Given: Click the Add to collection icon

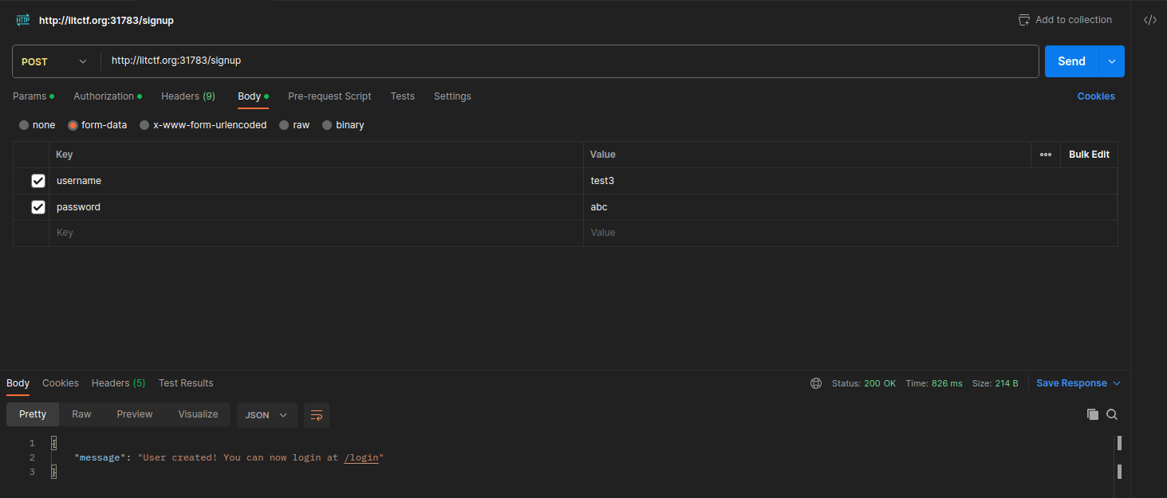Looking at the screenshot, I should point(1024,19).
